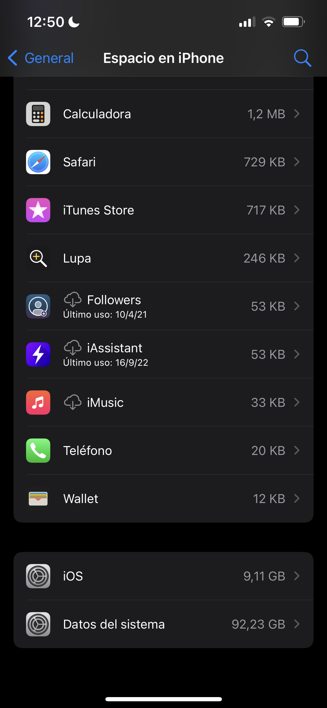Screen dimensions: 327x708
Task: Tap the iTunes Store star icon
Action: pyautogui.click(x=38, y=210)
